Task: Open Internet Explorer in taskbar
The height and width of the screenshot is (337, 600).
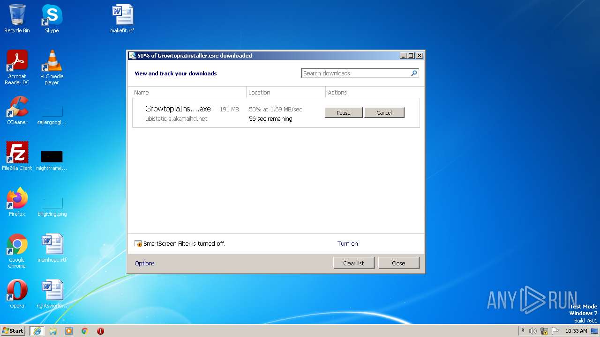Action: (37, 330)
